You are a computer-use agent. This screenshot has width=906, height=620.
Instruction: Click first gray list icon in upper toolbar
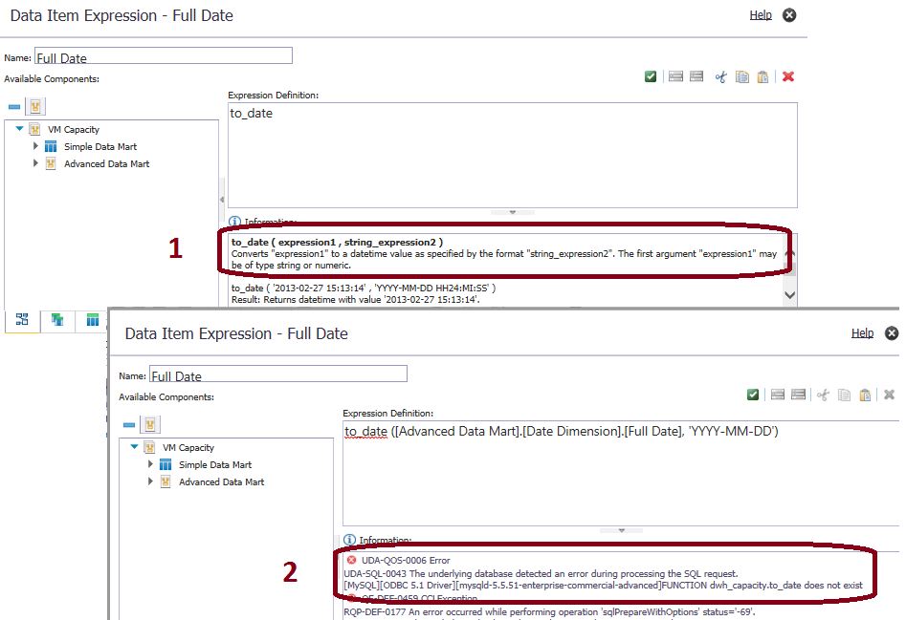(x=675, y=76)
